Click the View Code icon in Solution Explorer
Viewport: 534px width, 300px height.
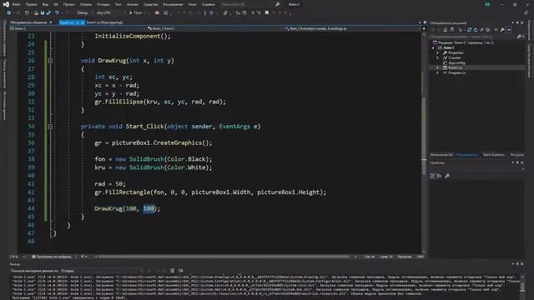click(x=496, y=30)
